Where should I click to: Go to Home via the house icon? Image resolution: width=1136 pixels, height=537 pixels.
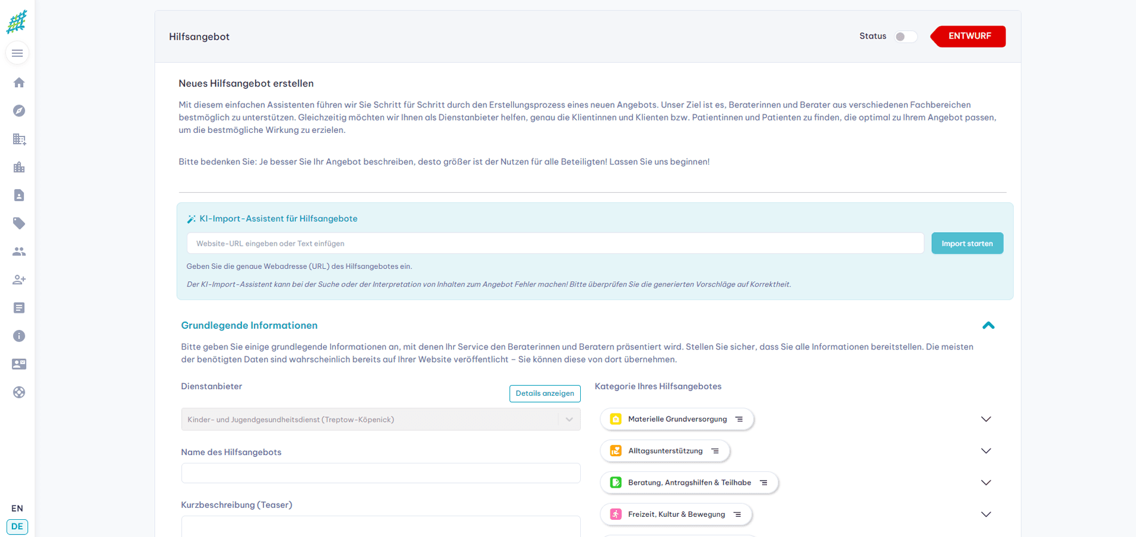tap(19, 82)
